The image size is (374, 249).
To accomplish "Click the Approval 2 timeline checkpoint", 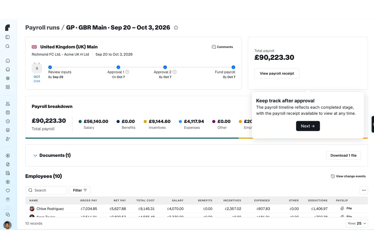I will 165,67.
